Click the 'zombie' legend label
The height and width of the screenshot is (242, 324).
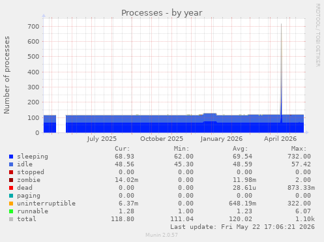coord(29,180)
